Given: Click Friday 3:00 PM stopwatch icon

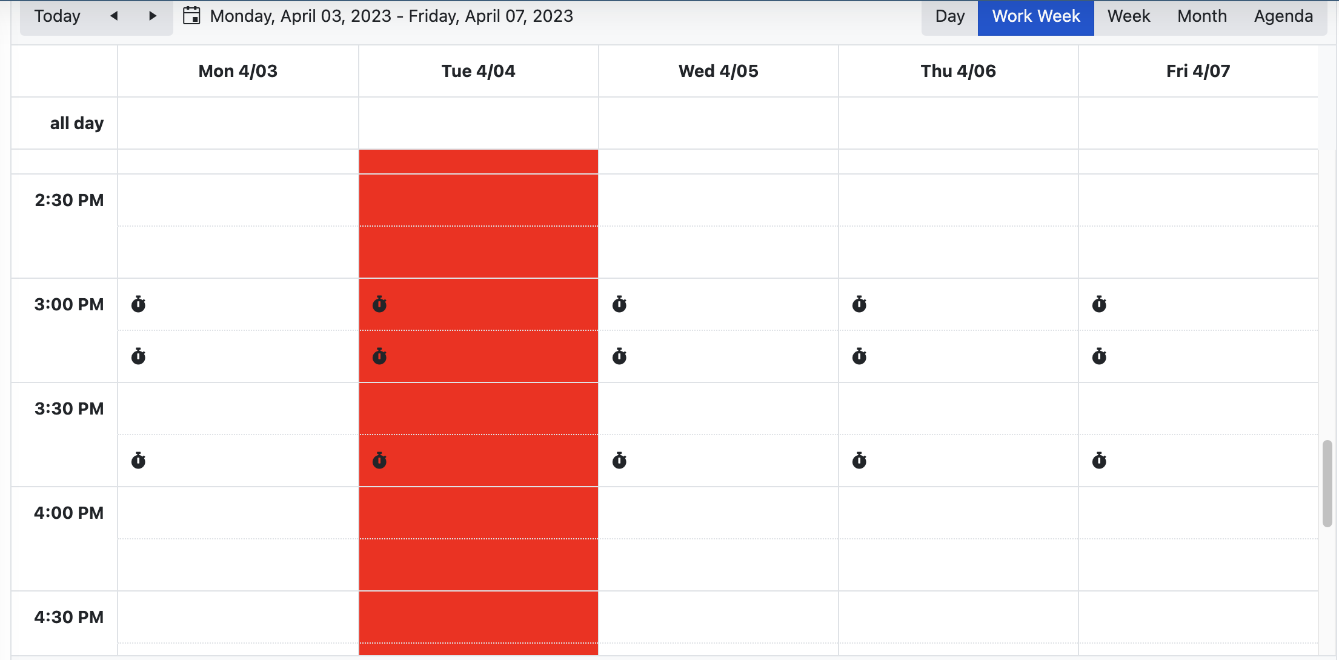Looking at the screenshot, I should [x=1099, y=304].
